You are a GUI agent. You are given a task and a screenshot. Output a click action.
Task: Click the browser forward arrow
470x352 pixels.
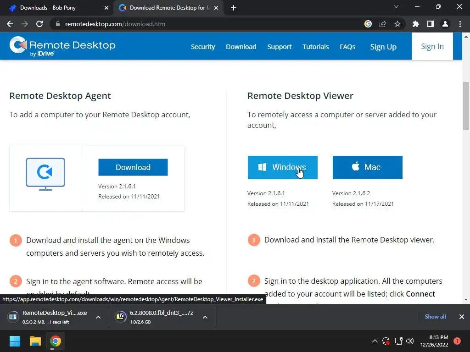click(25, 24)
